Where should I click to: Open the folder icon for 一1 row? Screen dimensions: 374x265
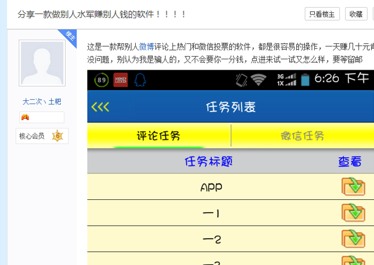pos(354,212)
